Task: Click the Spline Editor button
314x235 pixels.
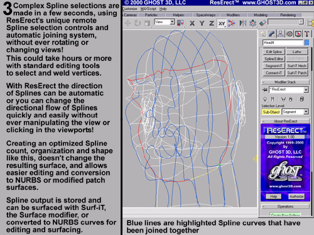Action: click(274, 59)
